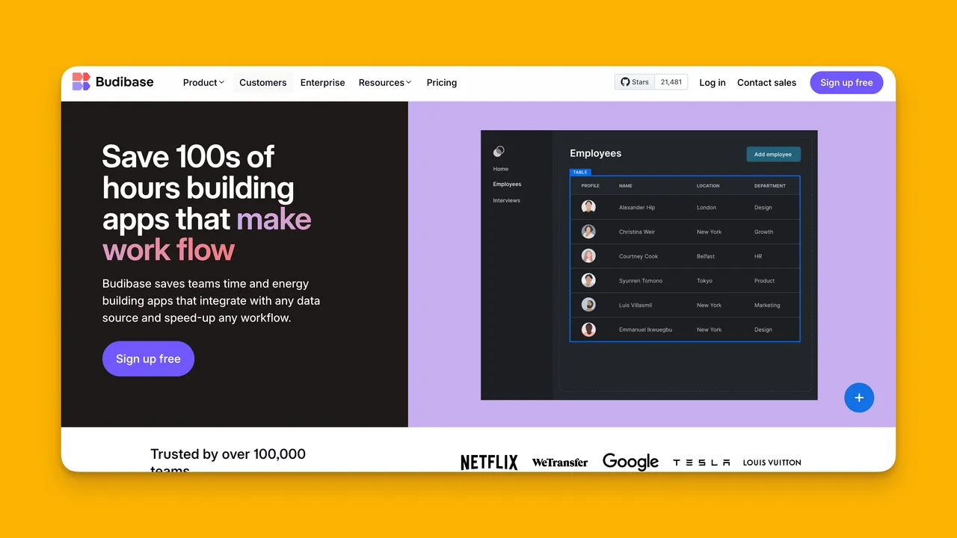
Task: Click the 21,481 star count
Action: [671, 82]
